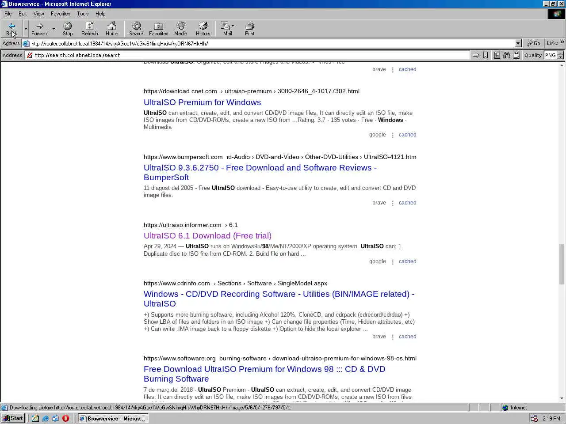Image resolution: width=566 pixels, height=424 pixels.
Task: Click the Internet zone status bar indicator
Action: pos(532,408)
